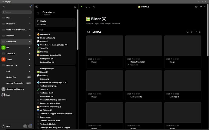Open the object info icon
209x130 pixels.
(x=196, y=7)
